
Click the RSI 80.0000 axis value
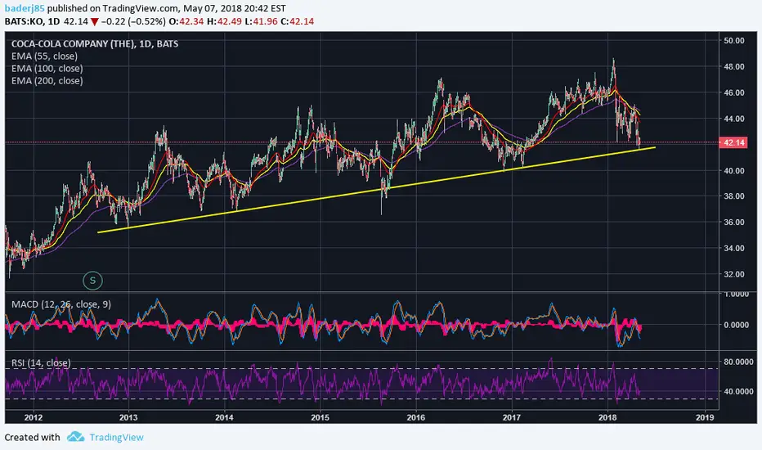coord(738,362)
